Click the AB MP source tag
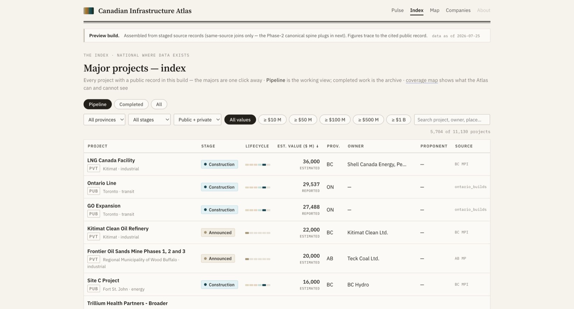 (x=461, y=258)
